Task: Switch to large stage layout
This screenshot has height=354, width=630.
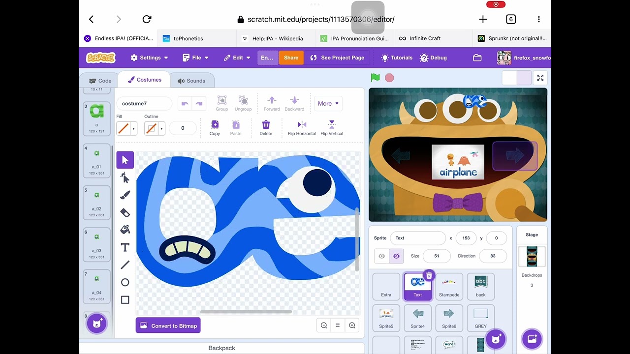Action: (x=524, y=78)
